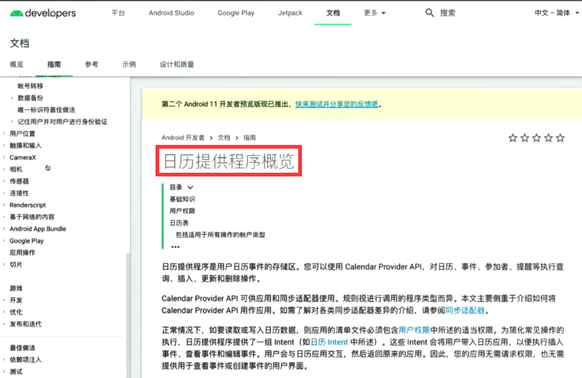Expand 记住用户并对用户进行身份验证 sidebar item
Screen dimensions: 582x378
(63, 122)
